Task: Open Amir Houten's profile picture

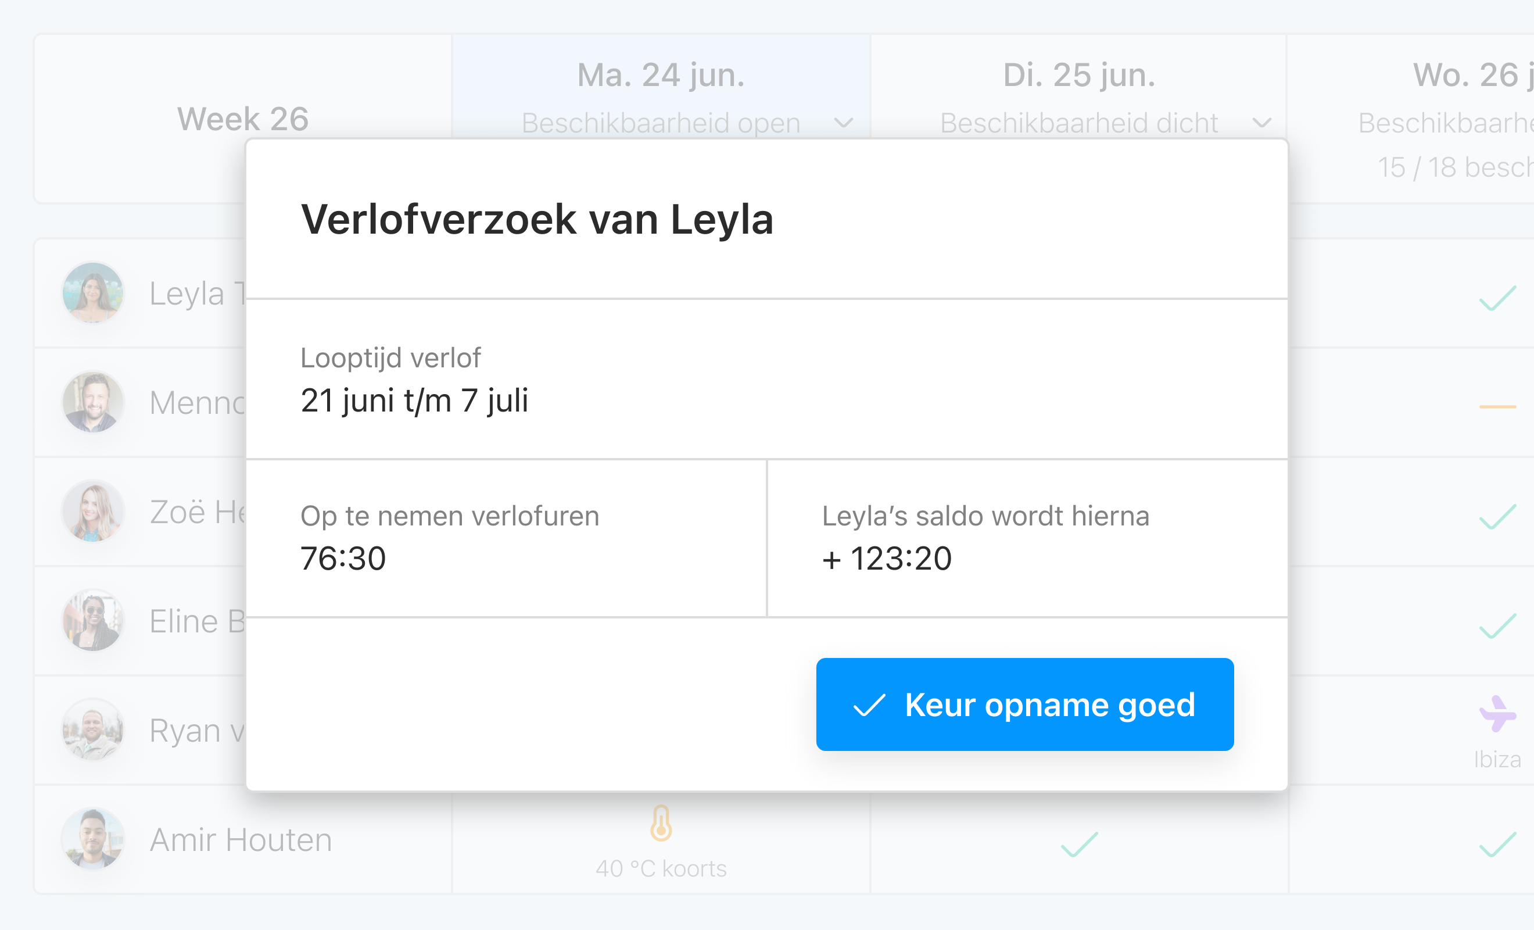Action: click(92, 839)
